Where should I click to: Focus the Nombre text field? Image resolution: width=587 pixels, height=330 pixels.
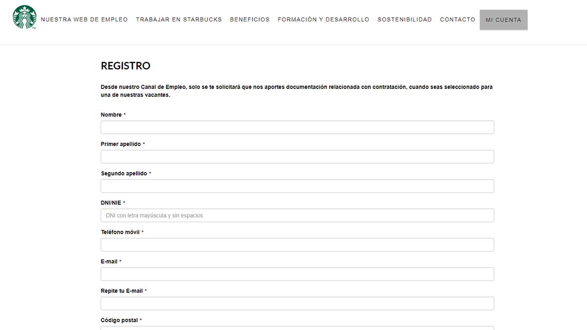coord(297,128)
